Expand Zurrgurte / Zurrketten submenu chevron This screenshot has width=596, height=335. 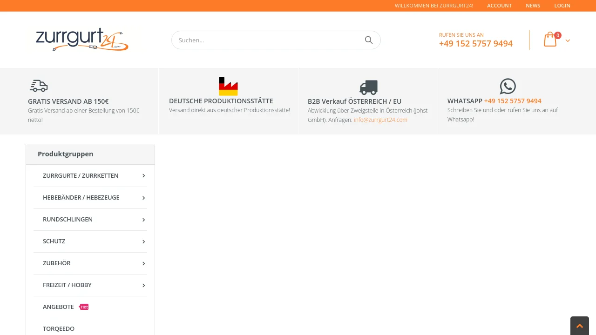click(143, 176)
